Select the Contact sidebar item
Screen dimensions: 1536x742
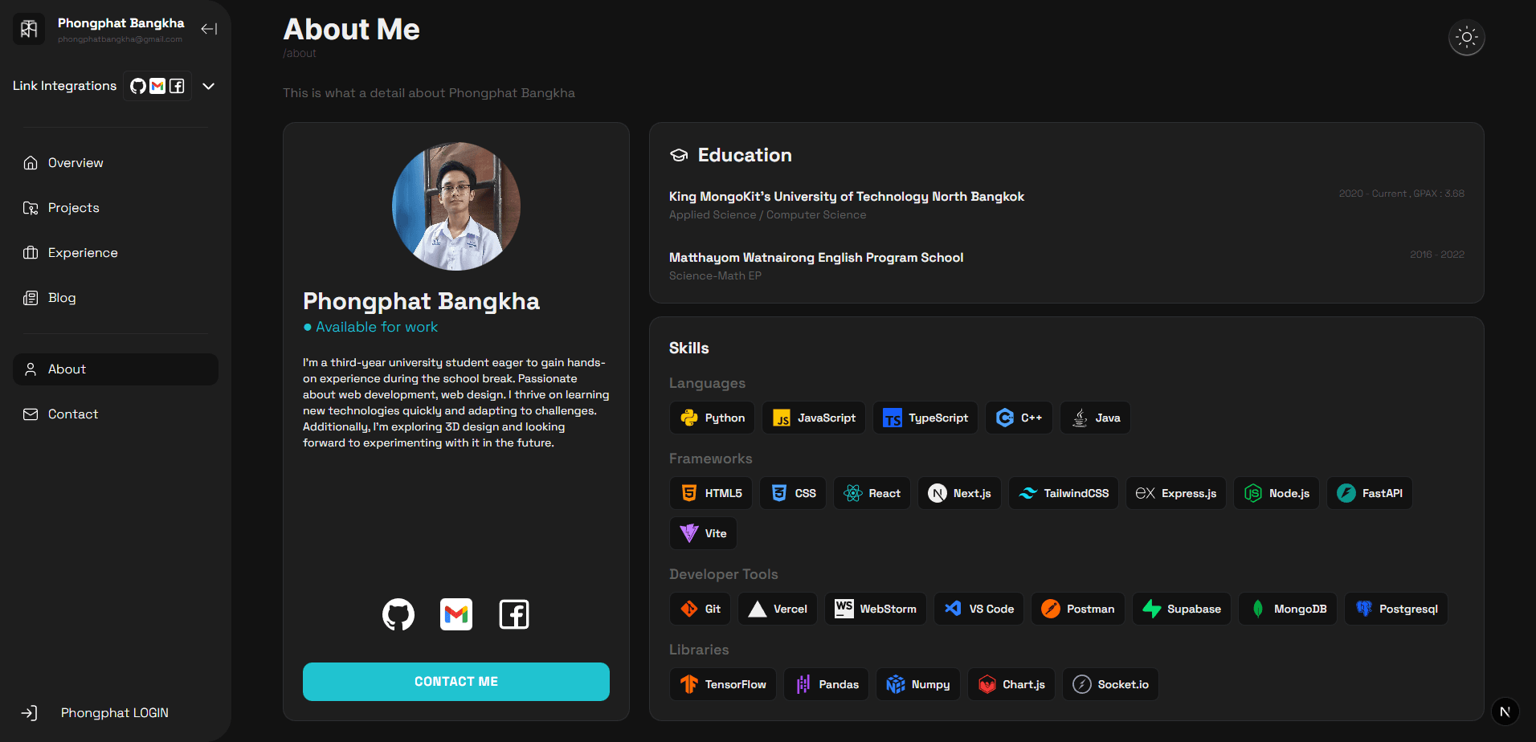[x=72, y=414]
